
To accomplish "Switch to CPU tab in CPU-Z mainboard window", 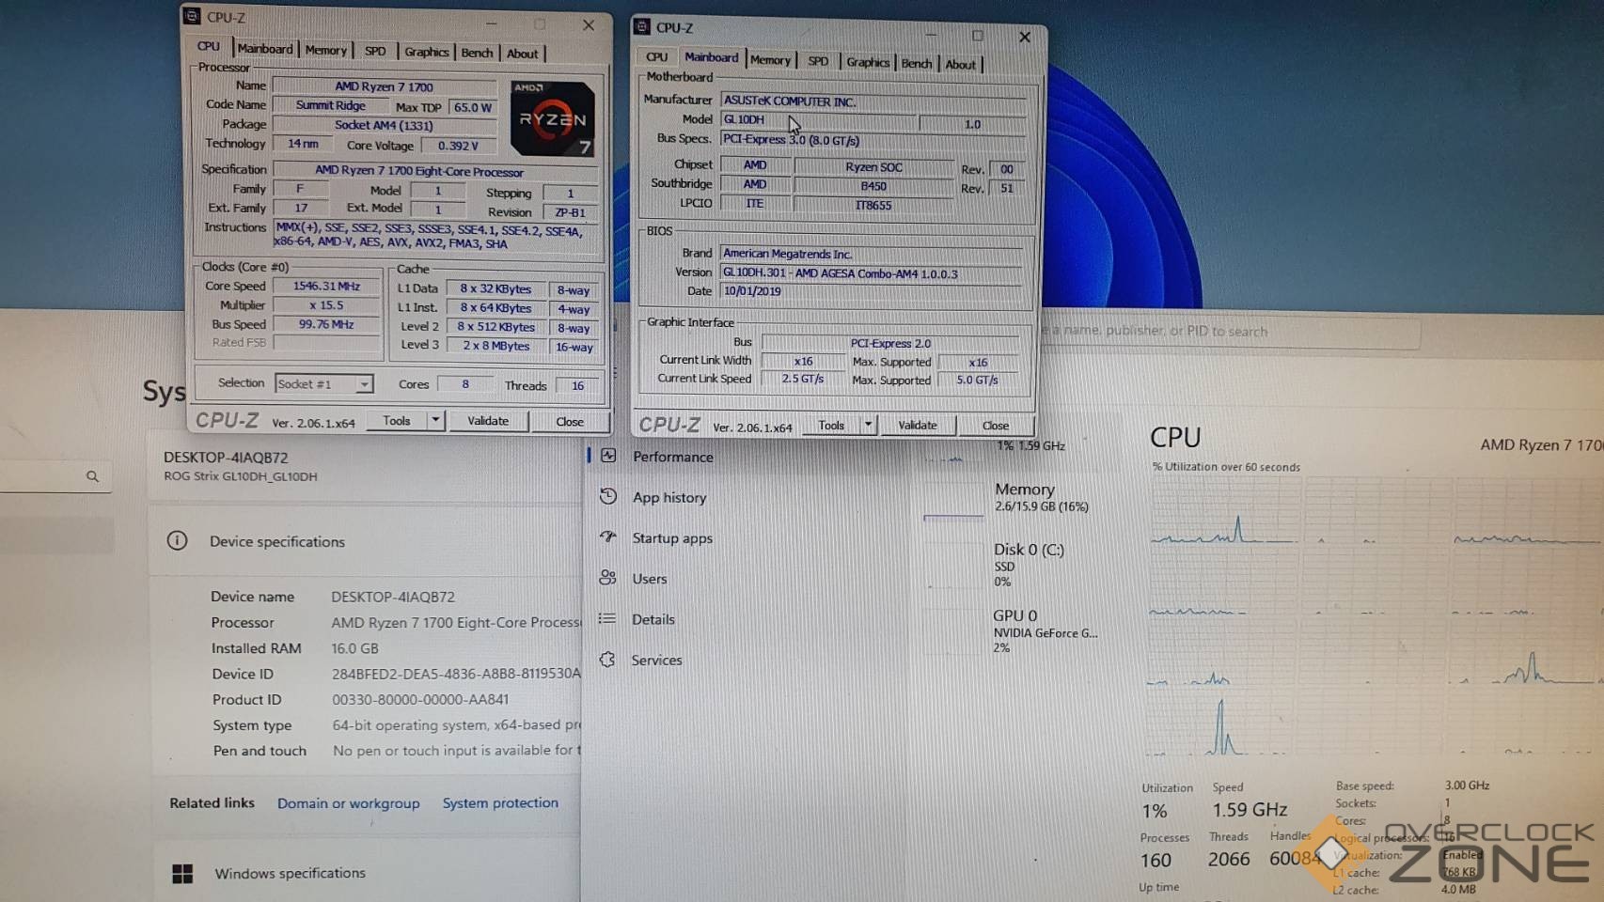I will click(656, 57).
